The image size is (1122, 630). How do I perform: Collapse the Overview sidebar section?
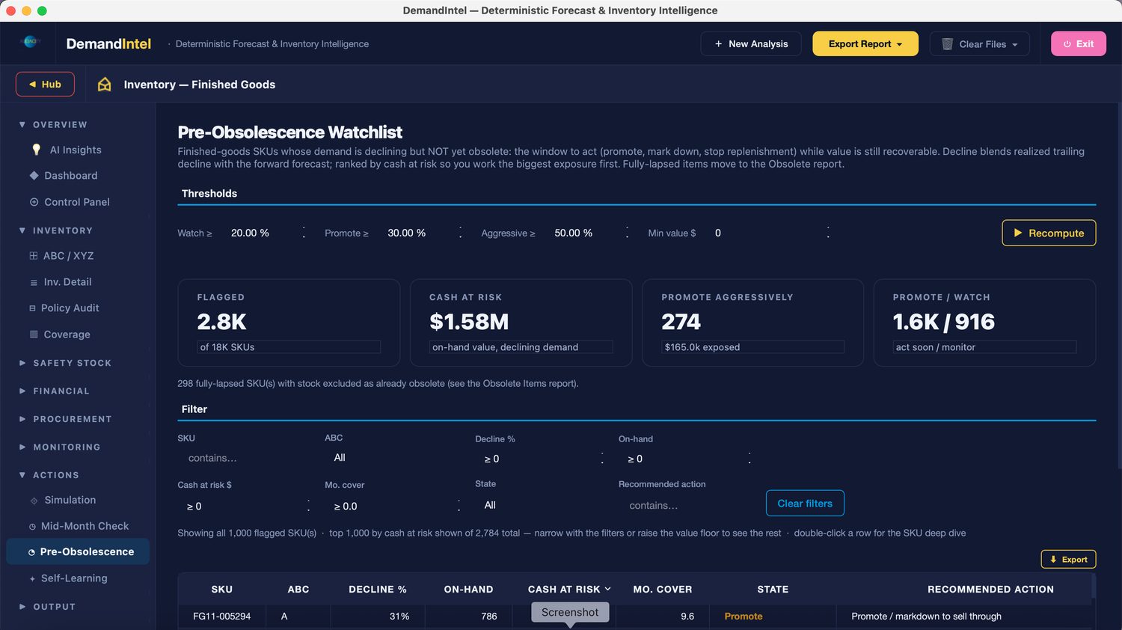[22, 125]
